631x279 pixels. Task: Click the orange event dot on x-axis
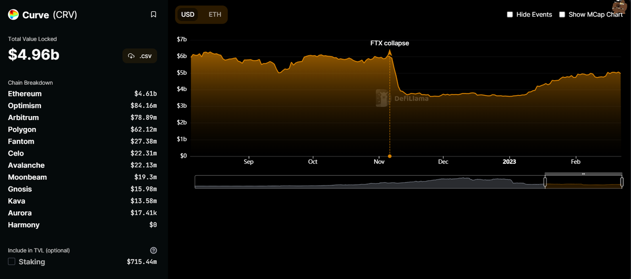click(389, 156)
